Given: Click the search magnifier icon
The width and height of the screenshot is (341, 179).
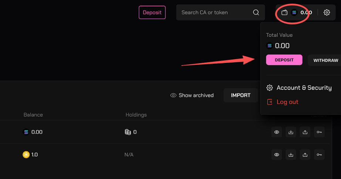Looking at the screenshot, I should pos(256,13).
